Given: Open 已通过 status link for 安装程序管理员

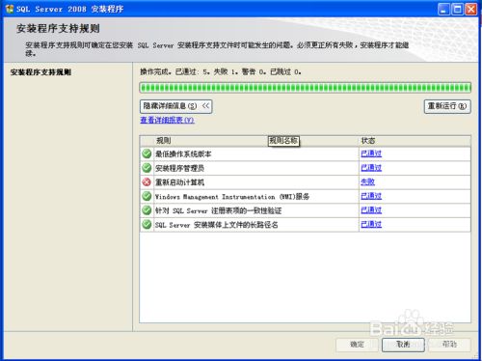Looking at the screenshot, I should pyautogui.click(x=371, y=168).
